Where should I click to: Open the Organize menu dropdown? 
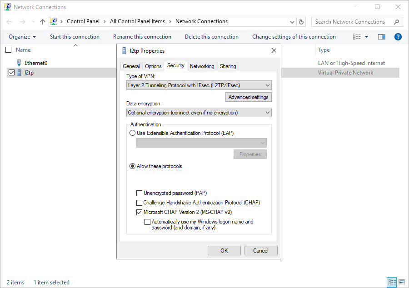coord(22,37)
